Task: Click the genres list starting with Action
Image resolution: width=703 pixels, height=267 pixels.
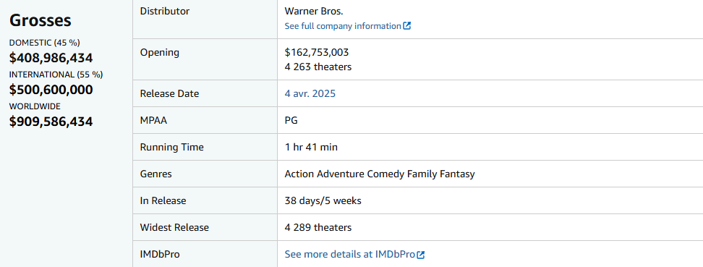Action: (x=380, y=174)
